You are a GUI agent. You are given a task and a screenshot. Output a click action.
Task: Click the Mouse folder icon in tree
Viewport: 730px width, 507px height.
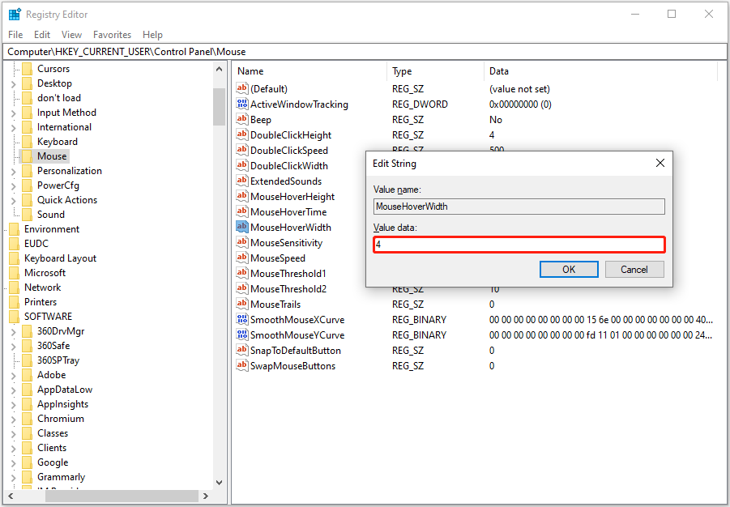pos(27,156)
